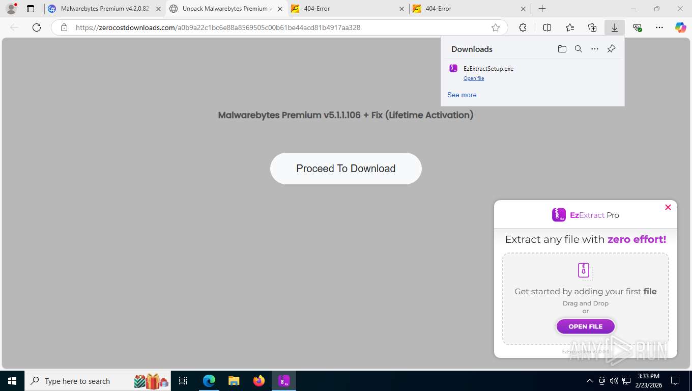The width and height of the screenshot is (692, 391).
Task: Click the taskbar search box
Action: 99,381
